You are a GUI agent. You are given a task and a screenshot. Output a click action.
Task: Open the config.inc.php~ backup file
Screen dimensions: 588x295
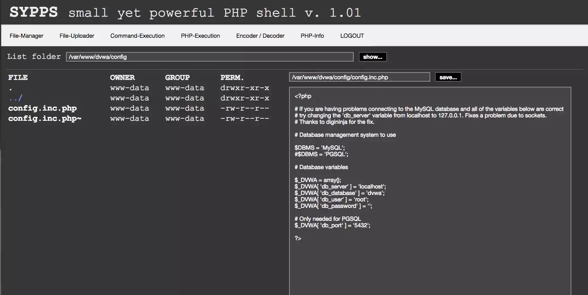pos(45,118)
